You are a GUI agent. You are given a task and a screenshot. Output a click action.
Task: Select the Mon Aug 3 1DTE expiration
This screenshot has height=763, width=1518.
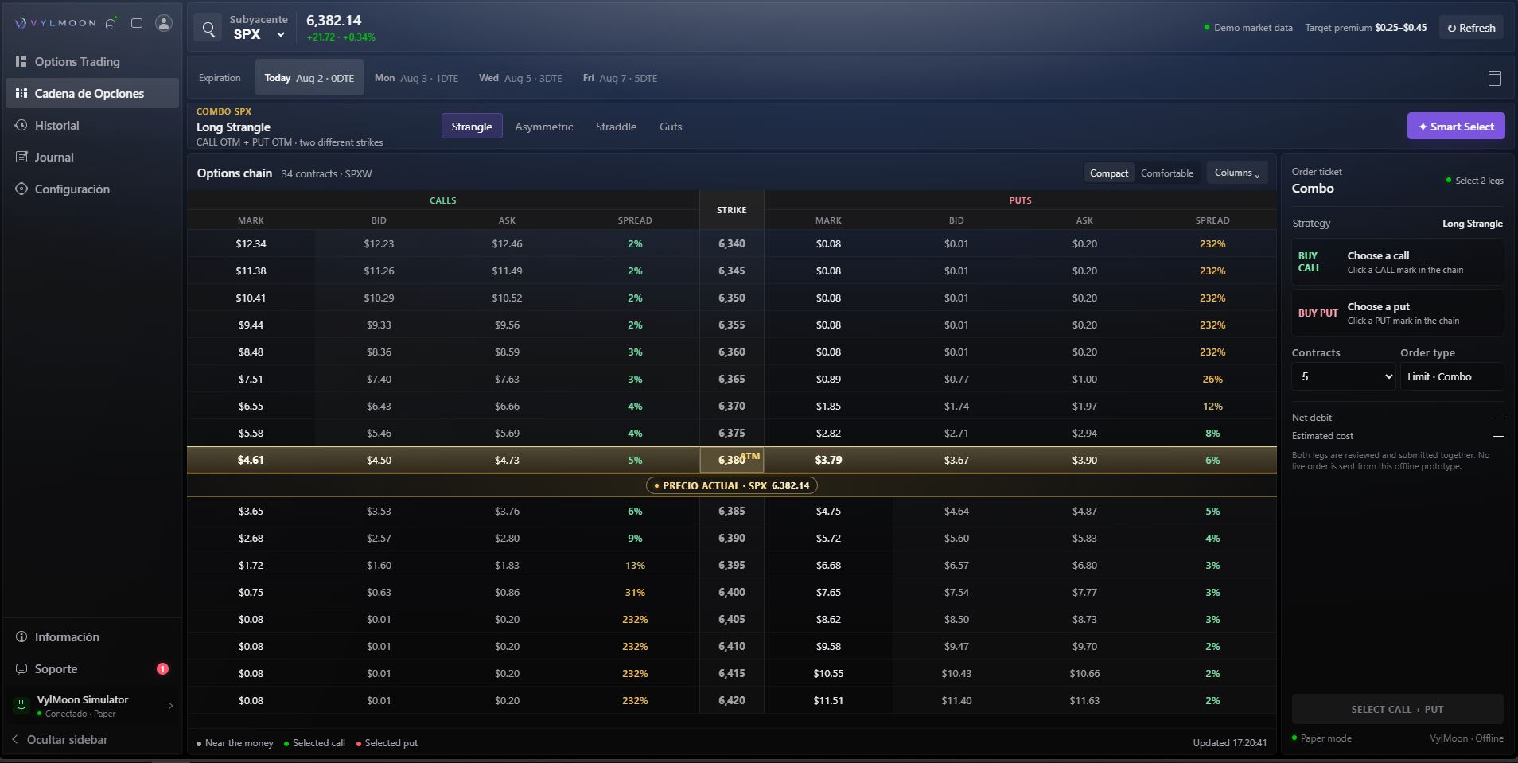pyautogui.click(x=416, y=78)
